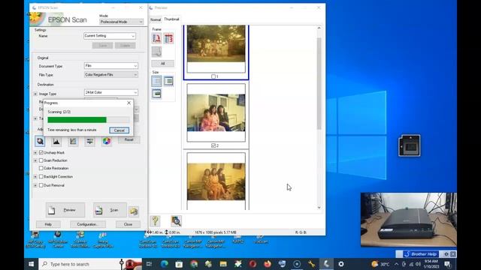Screen dimensions: 481x270
Task: Select the third yellowish thumbnail photo
Action: [x=216, y=181]
